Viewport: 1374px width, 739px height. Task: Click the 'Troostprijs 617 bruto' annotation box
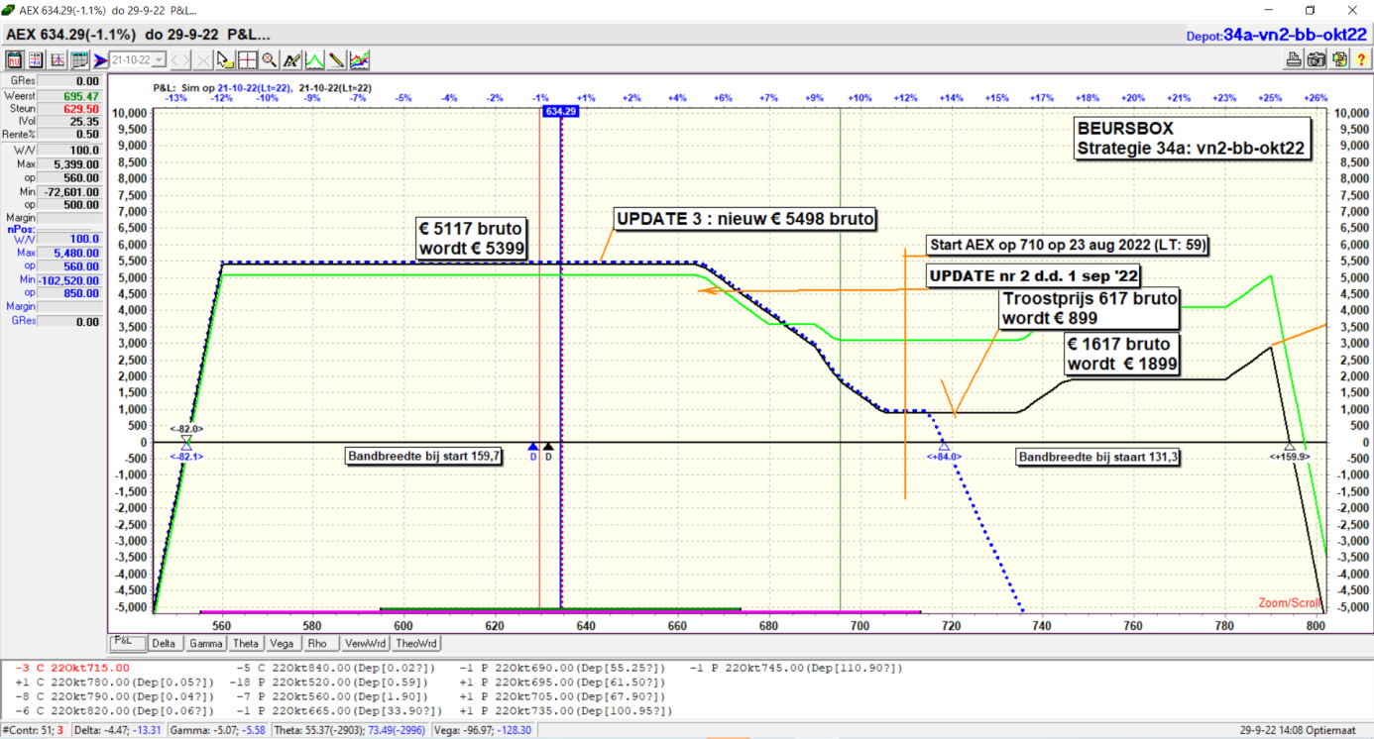[1089, 308]
